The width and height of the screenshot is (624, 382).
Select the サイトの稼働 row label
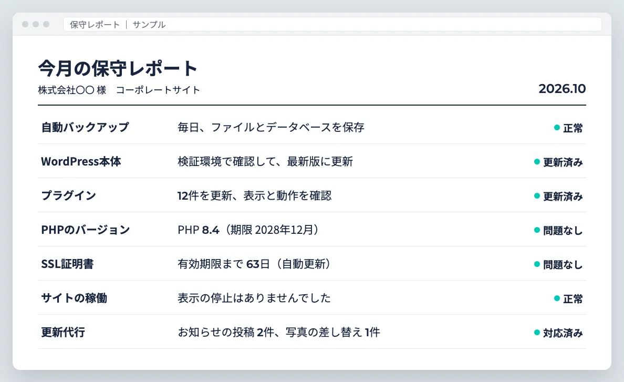tap(75, 298)
